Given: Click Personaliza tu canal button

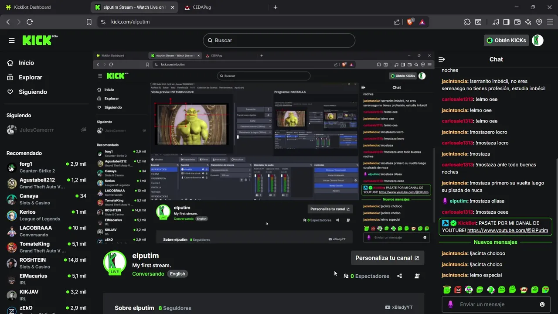Looking at the screenshot, I should tap(388, 258).
